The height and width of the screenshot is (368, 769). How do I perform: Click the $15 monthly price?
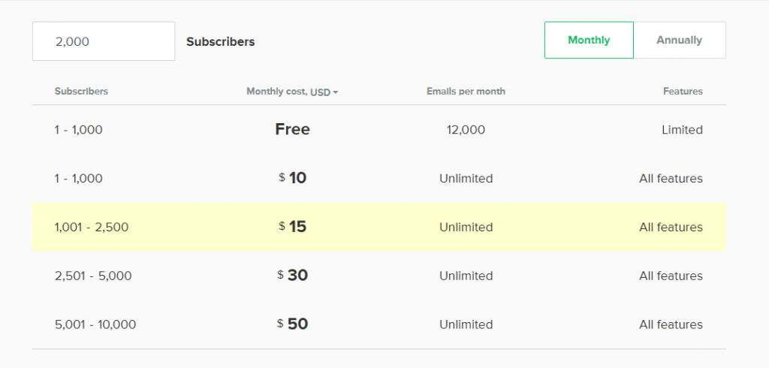[292, 227]
